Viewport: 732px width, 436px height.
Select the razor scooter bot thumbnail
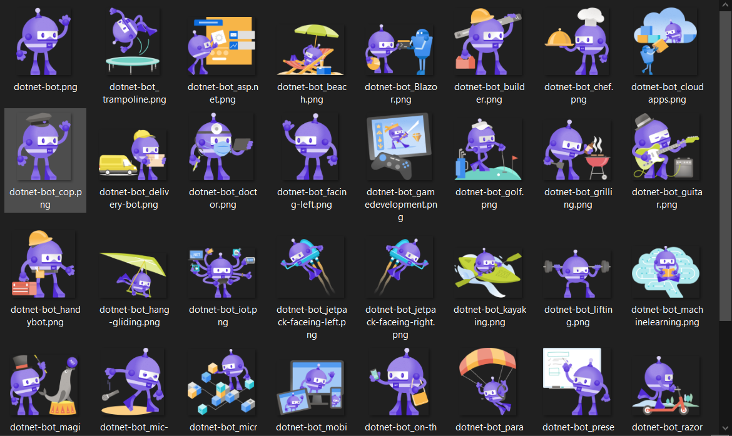pos(666,385)
